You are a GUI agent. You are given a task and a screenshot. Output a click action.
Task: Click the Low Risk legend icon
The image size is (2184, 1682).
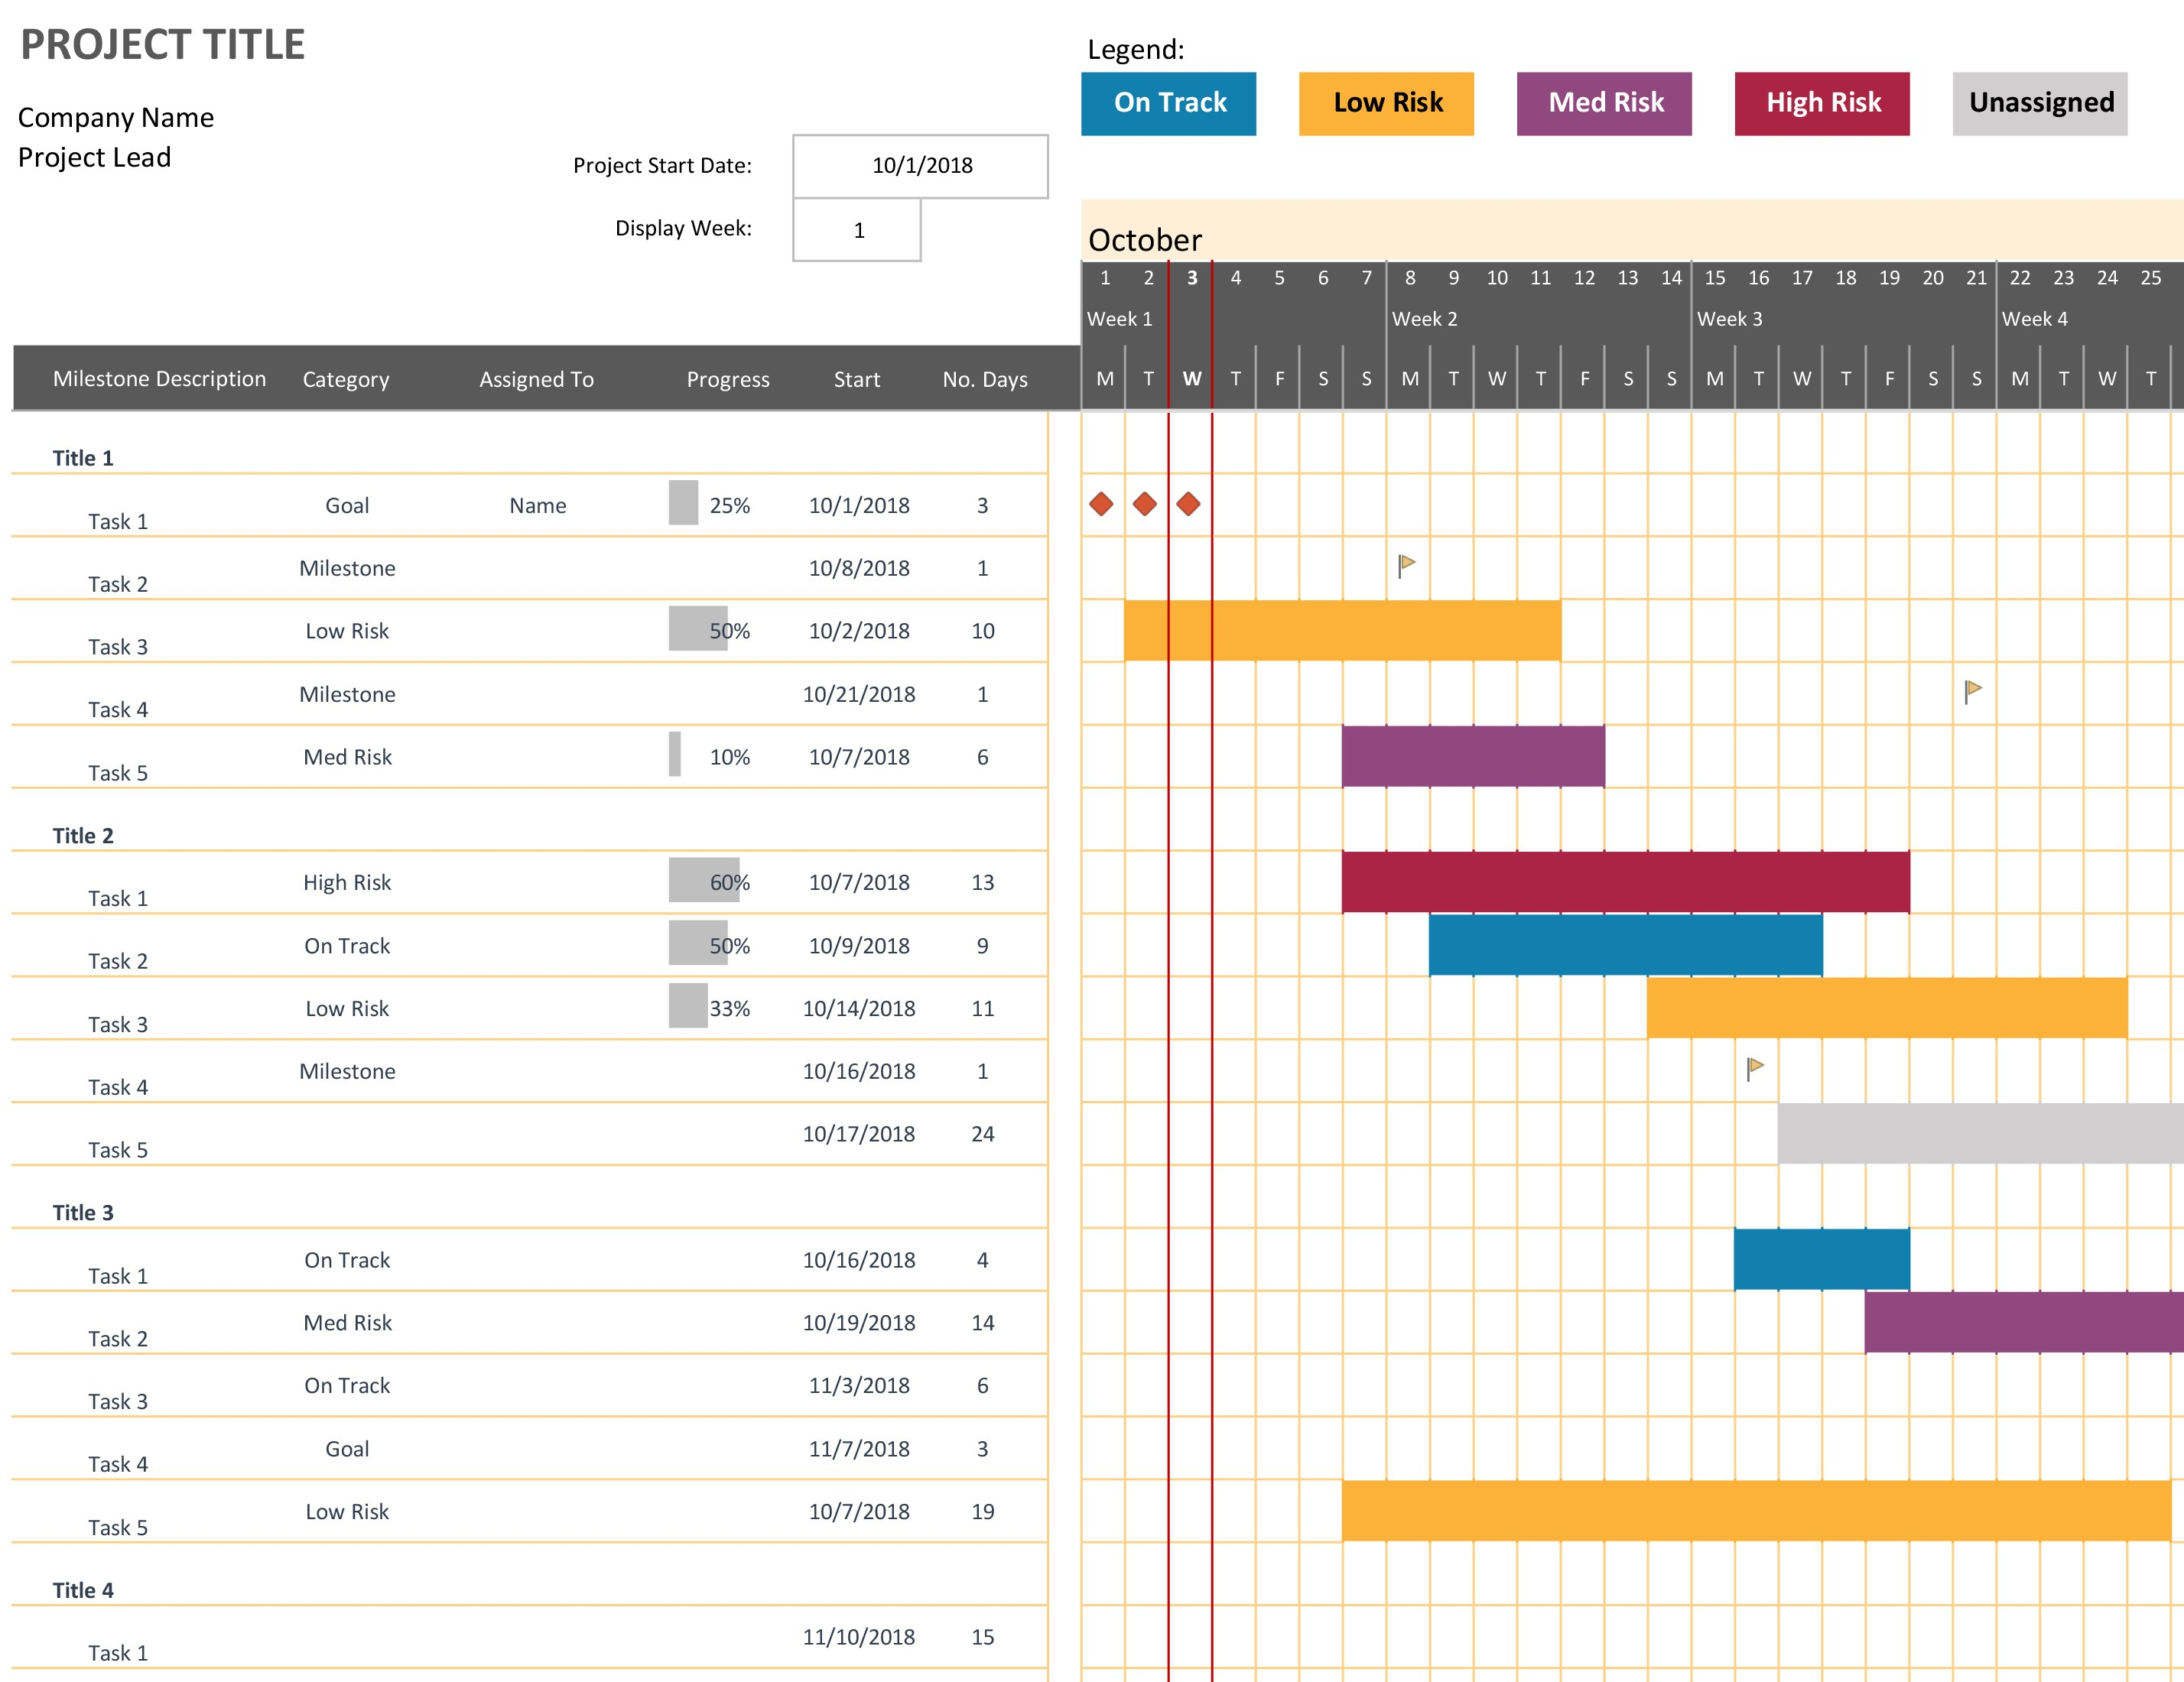click(x=1386, y=102)
